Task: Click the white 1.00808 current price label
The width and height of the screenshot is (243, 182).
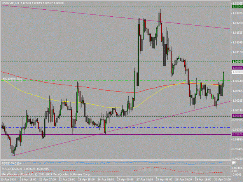Action: [237, 72]
